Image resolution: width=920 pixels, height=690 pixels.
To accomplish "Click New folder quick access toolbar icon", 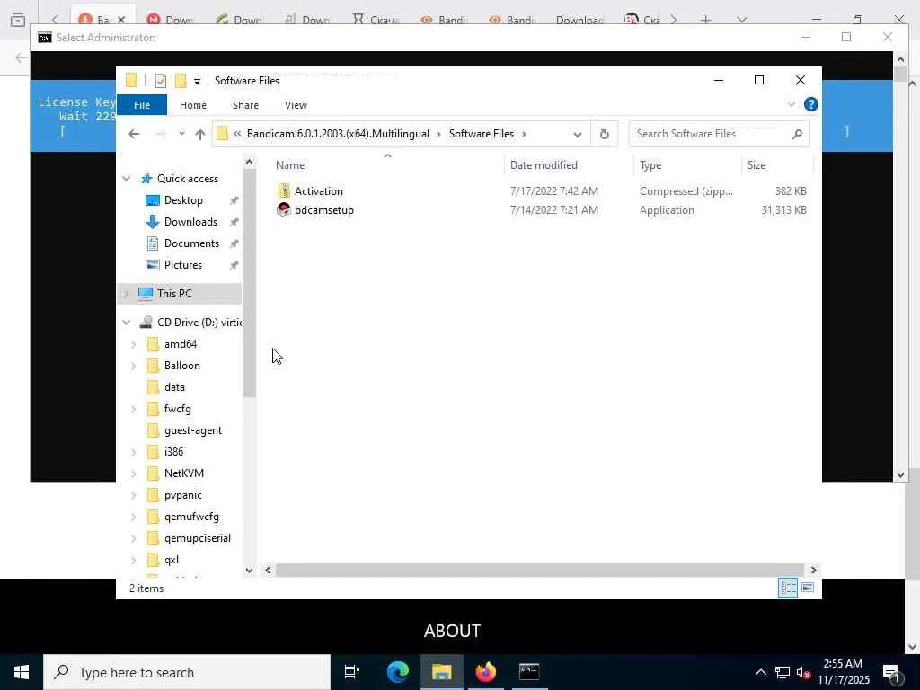I will click(181, 81).
